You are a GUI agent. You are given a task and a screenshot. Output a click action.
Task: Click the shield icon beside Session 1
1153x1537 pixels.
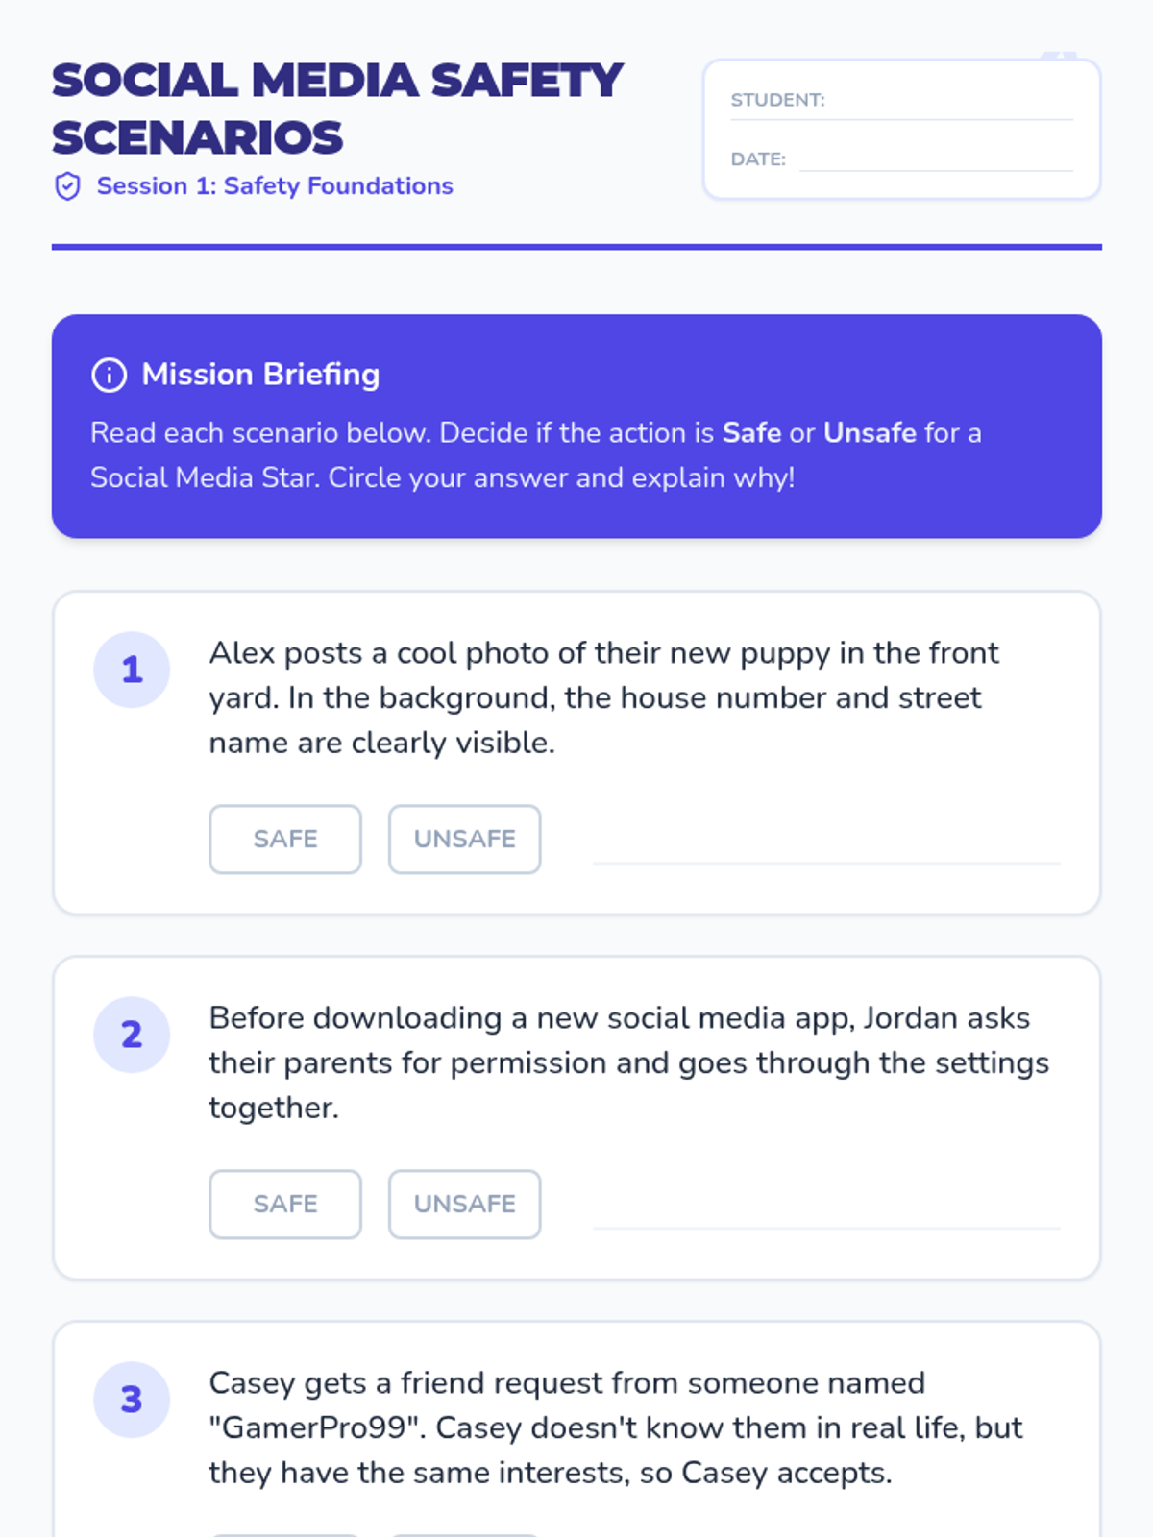pos(67,186)
